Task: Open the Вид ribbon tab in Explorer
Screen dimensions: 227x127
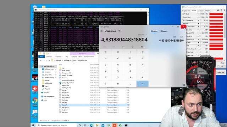Action: click(x=67, y=57)
